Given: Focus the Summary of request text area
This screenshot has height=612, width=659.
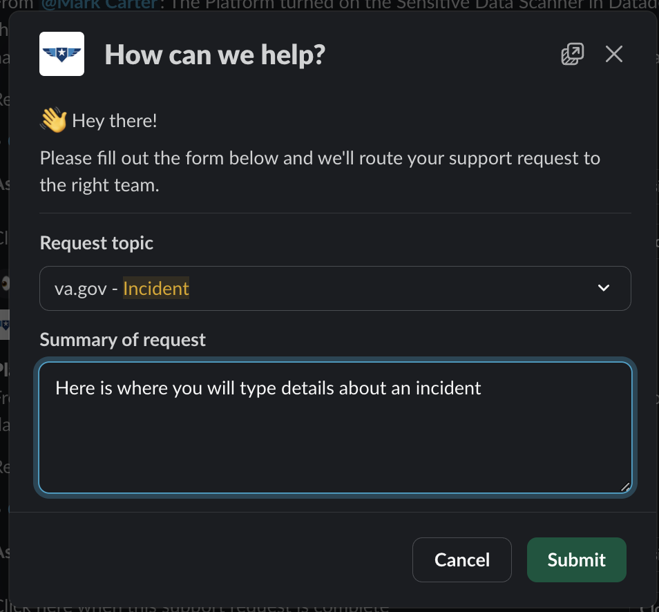Looking at the screenshot, I should tap(335, 435).
